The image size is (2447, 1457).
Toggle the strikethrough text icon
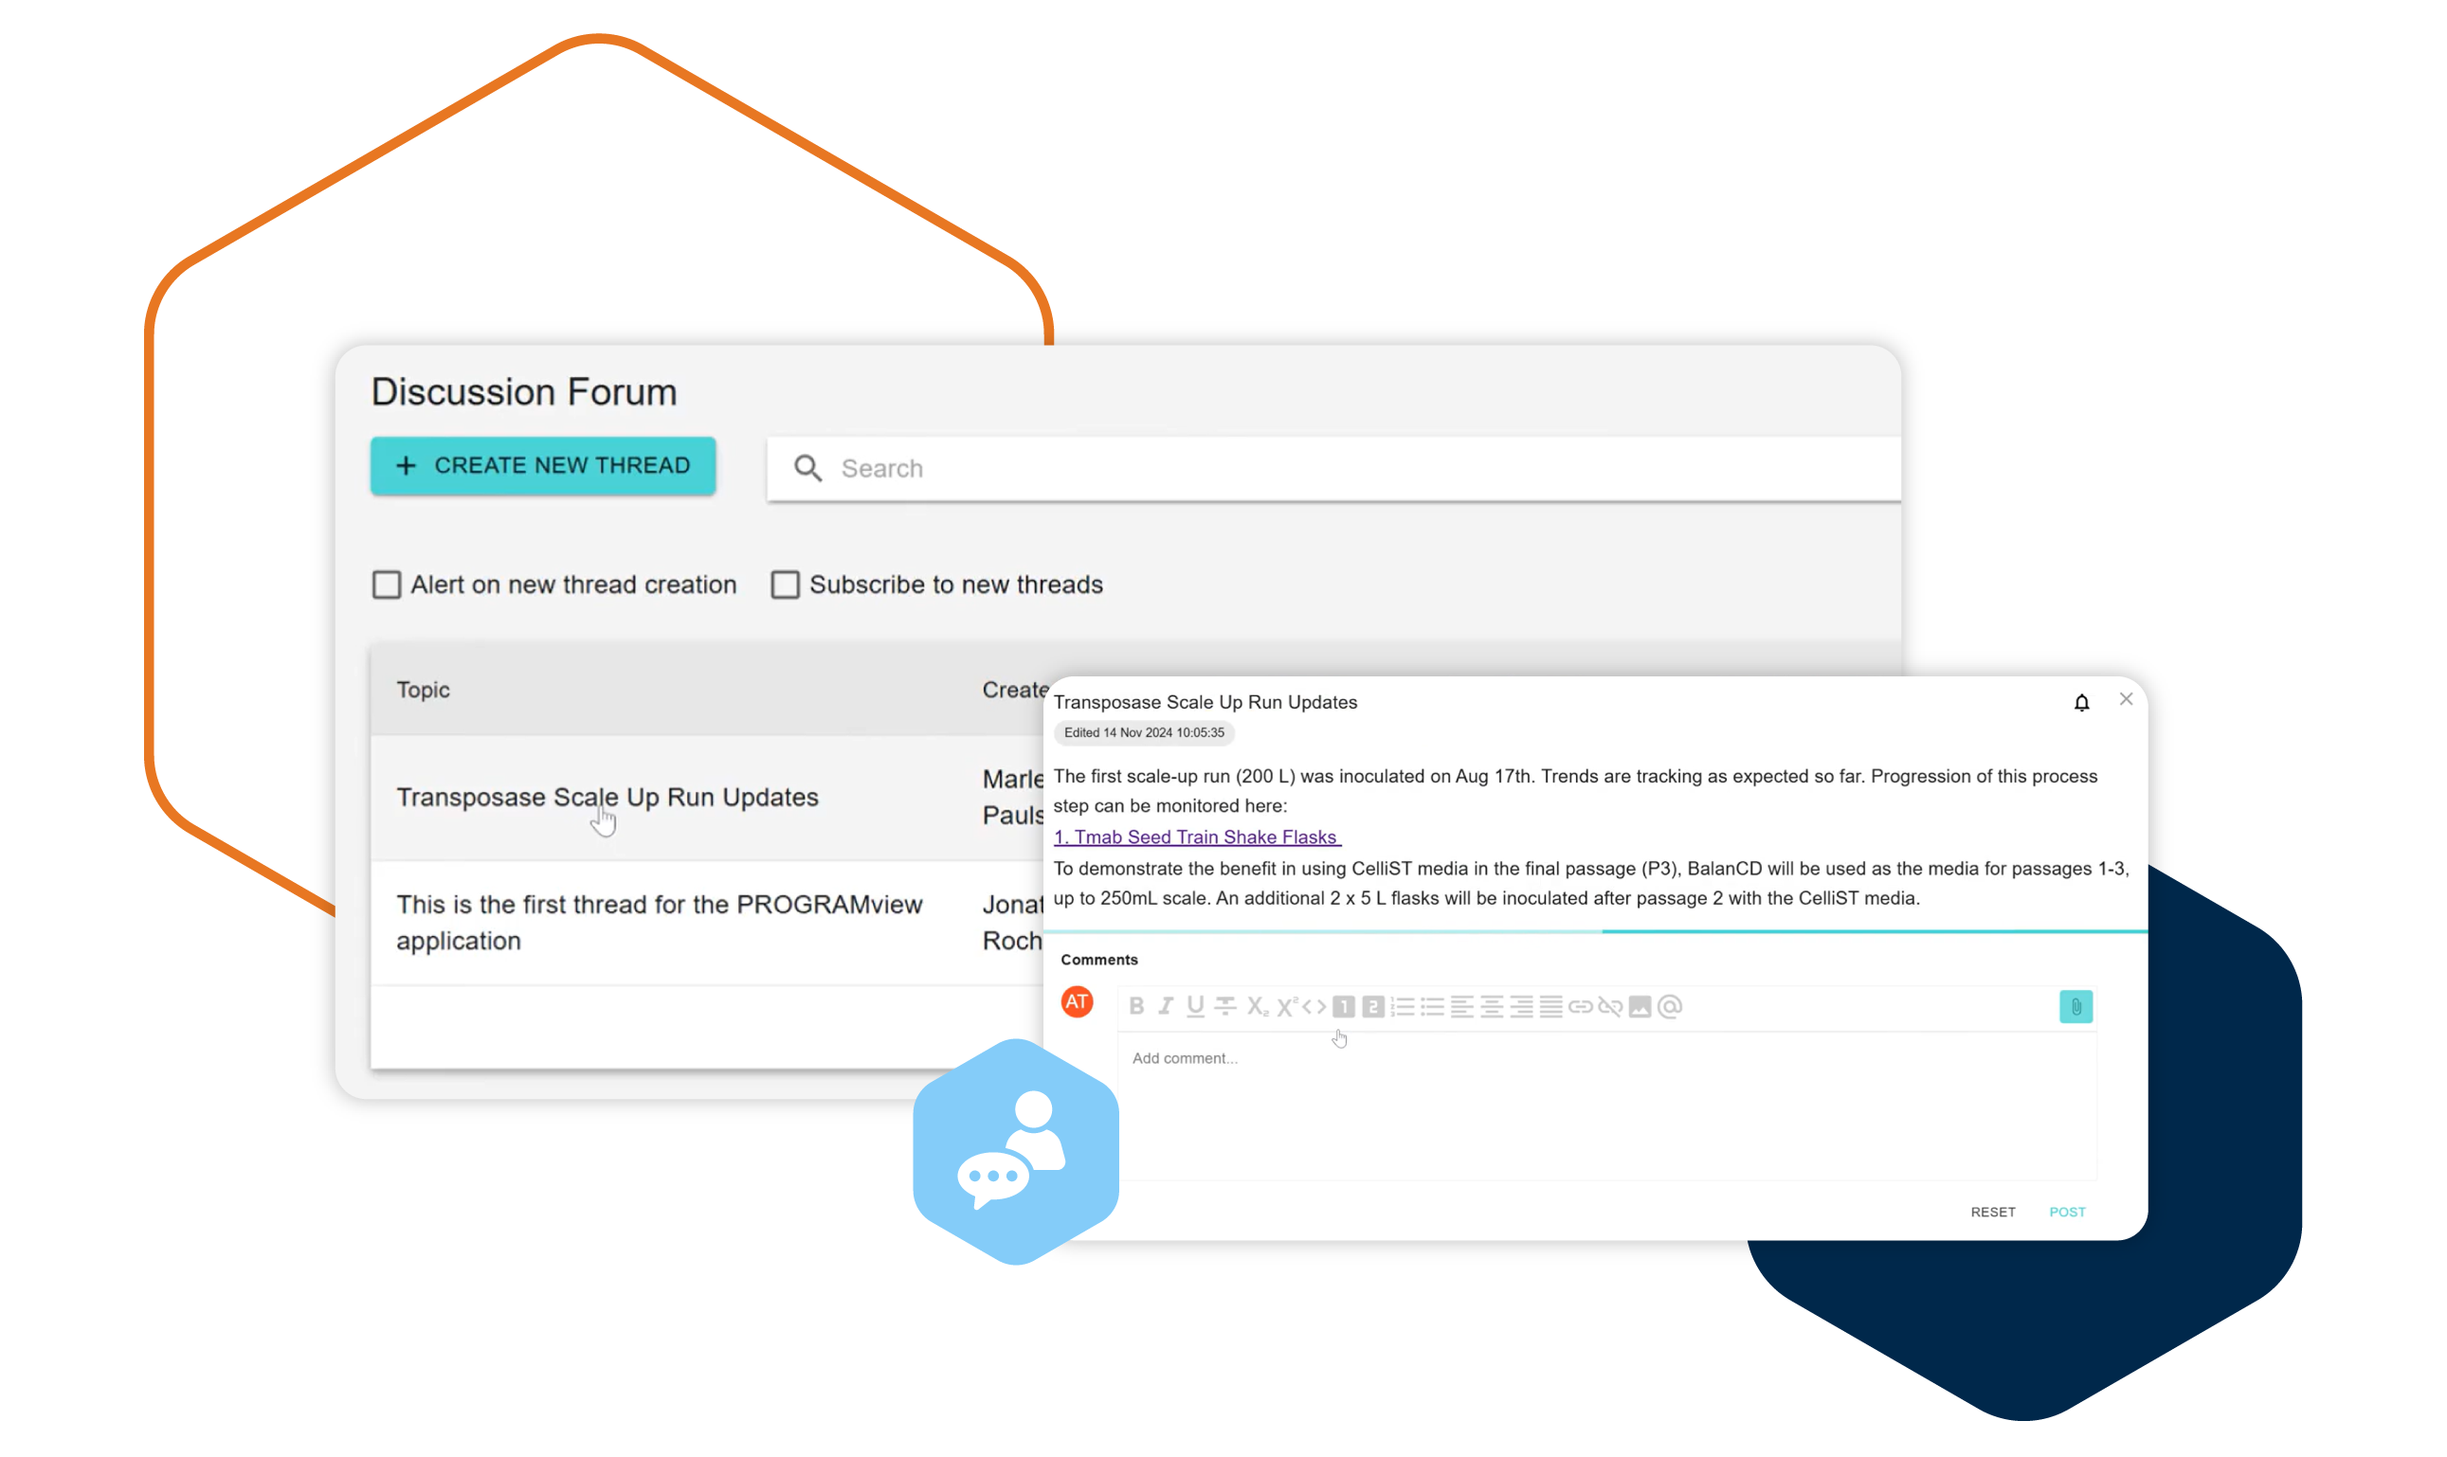[x=1228, y=1006]
